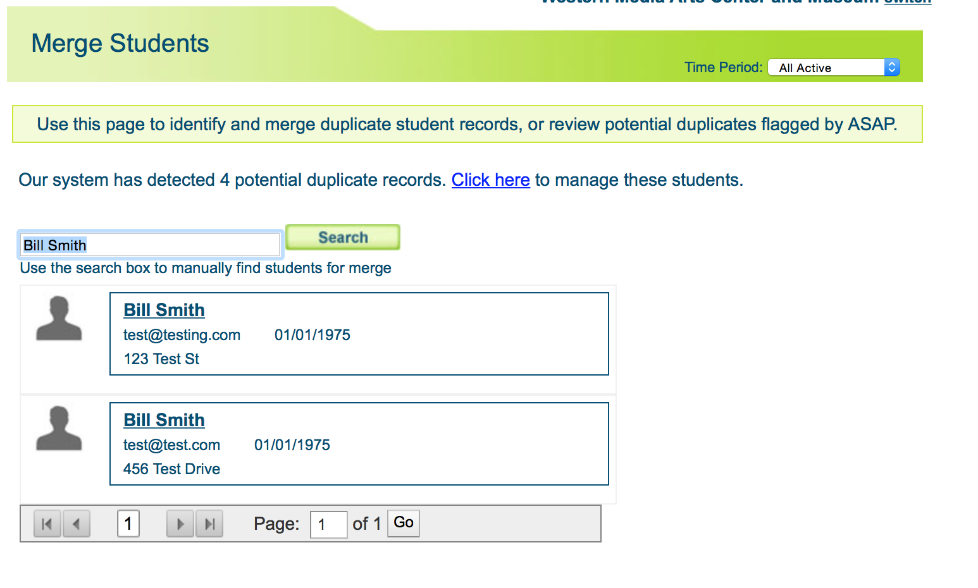The image size is (978, 588).
Task: Focus the Bill Smith search box
Action: (150, 245)
